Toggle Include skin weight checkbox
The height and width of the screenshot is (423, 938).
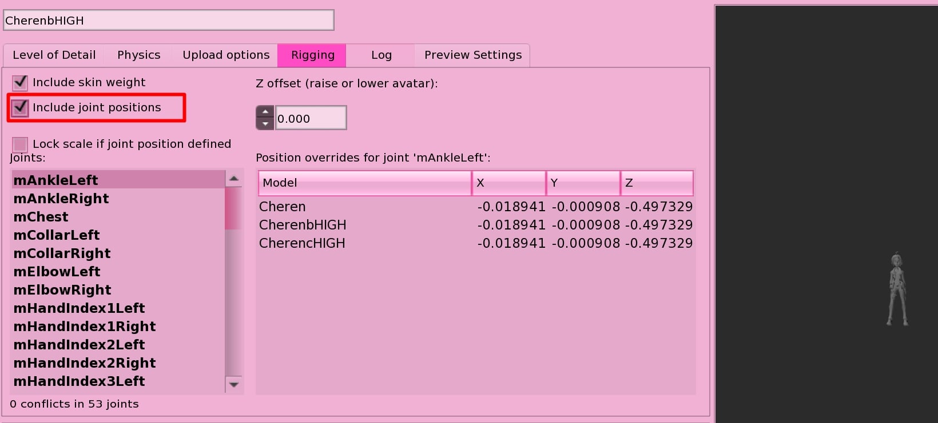(20, 83)
